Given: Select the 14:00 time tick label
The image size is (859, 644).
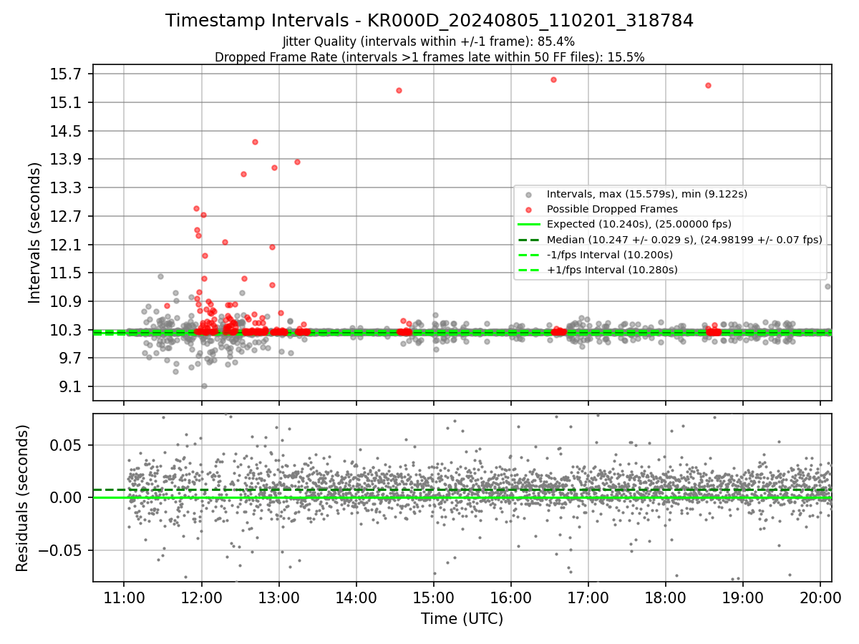Looking at the screenshot, I should point(356,597).
